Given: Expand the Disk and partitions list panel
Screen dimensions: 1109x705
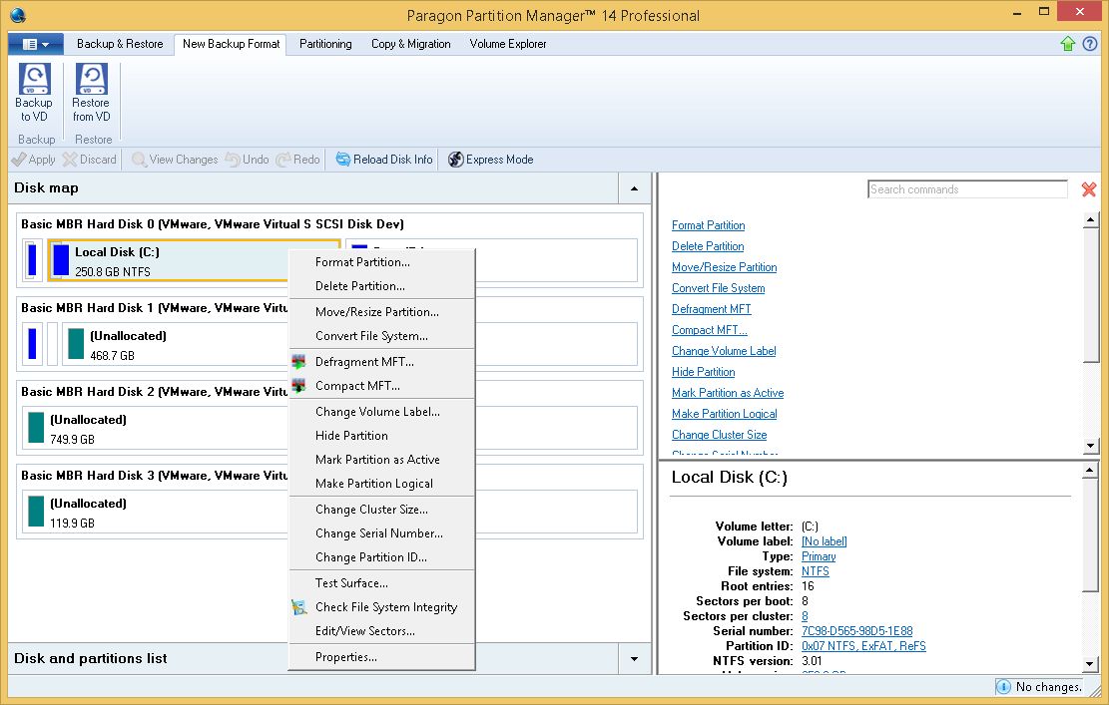Looking at the screenshot, I should point(635,658).
